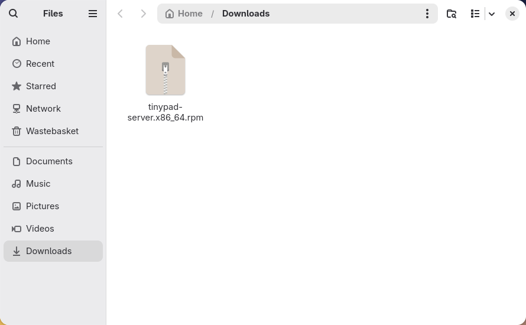Expand the view options dropdown chevron
Viewport: 526px width, 325px height.
pyautogui.click(x=492, y=14)
